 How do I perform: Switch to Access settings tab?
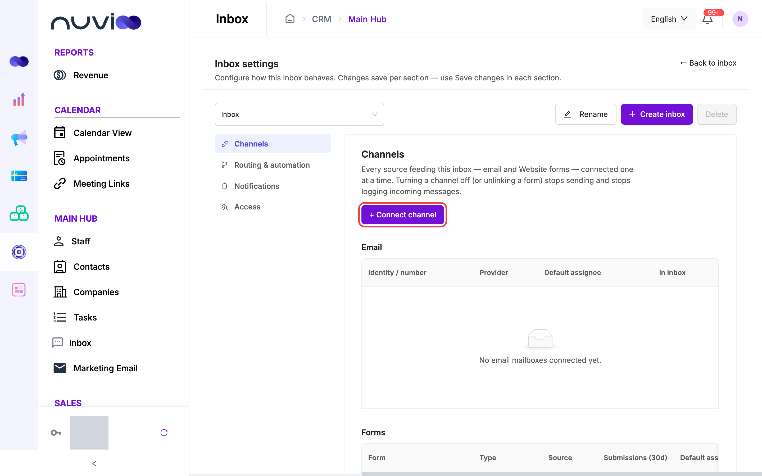(x=273, y=207)
